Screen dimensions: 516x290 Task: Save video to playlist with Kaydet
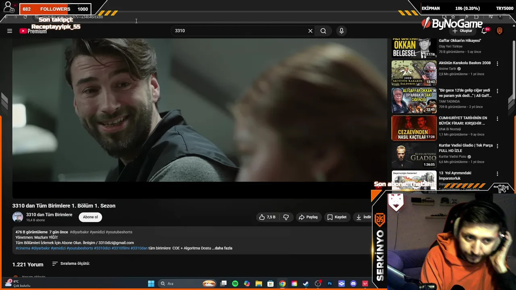point(337,217)
